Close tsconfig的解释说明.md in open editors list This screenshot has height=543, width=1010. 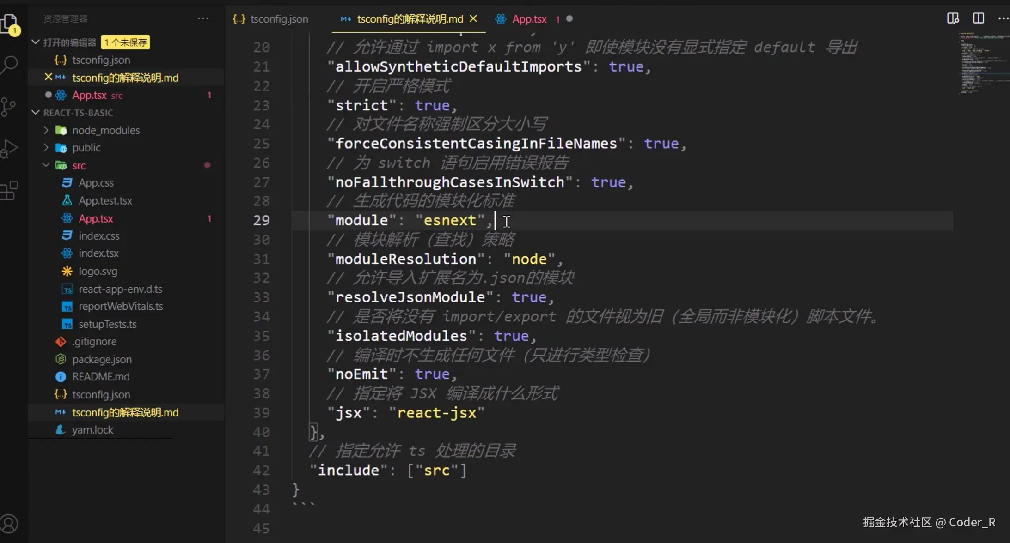pyautogui.click(x=48, y=77)
